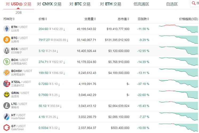The width and height of the screenshot is (199, 133).
Task: Switch to the 对 ETH 交易 tab
Action: (x=110, y=4)
